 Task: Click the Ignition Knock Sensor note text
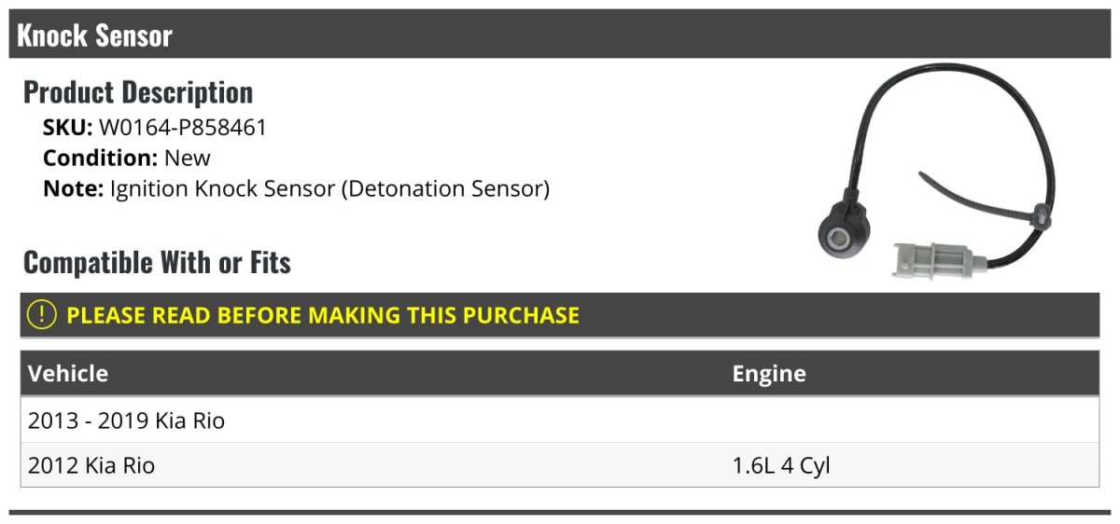point(329,188)
